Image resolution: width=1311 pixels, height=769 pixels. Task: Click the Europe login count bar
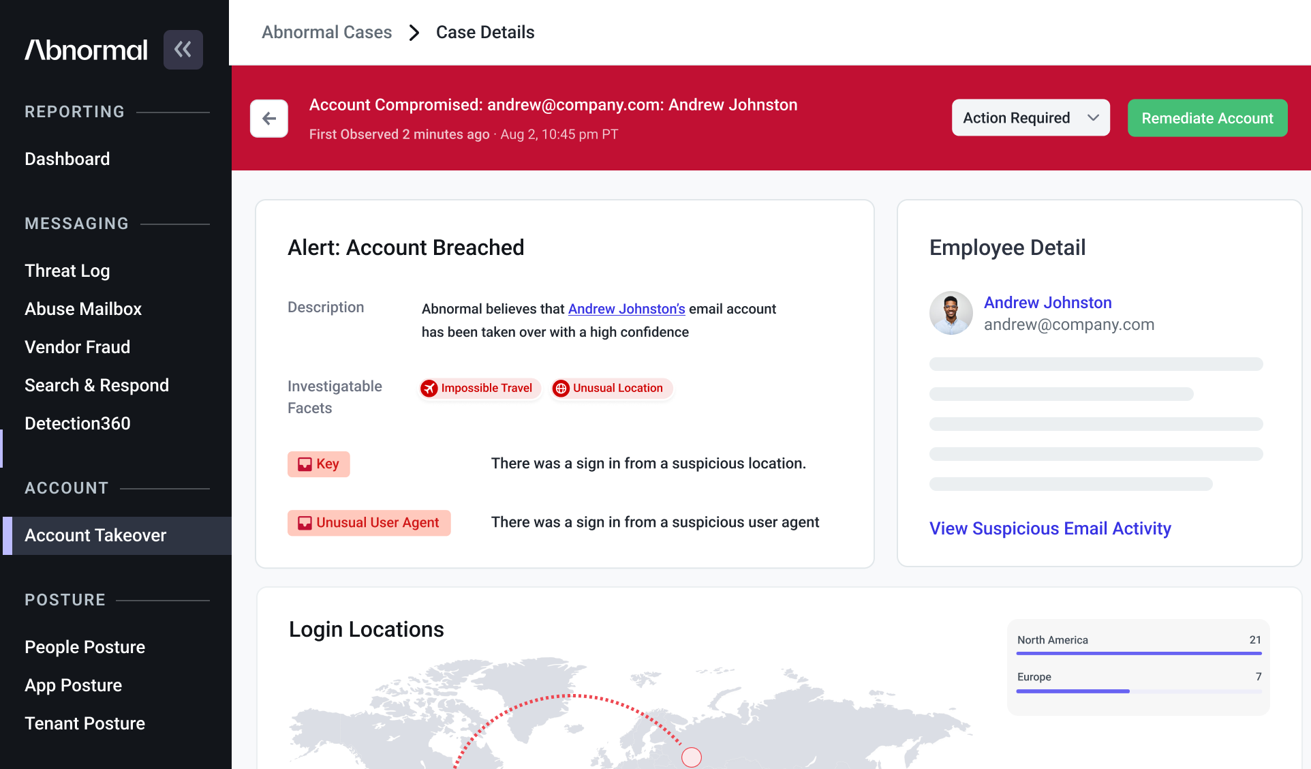[x=1139, y=691]
